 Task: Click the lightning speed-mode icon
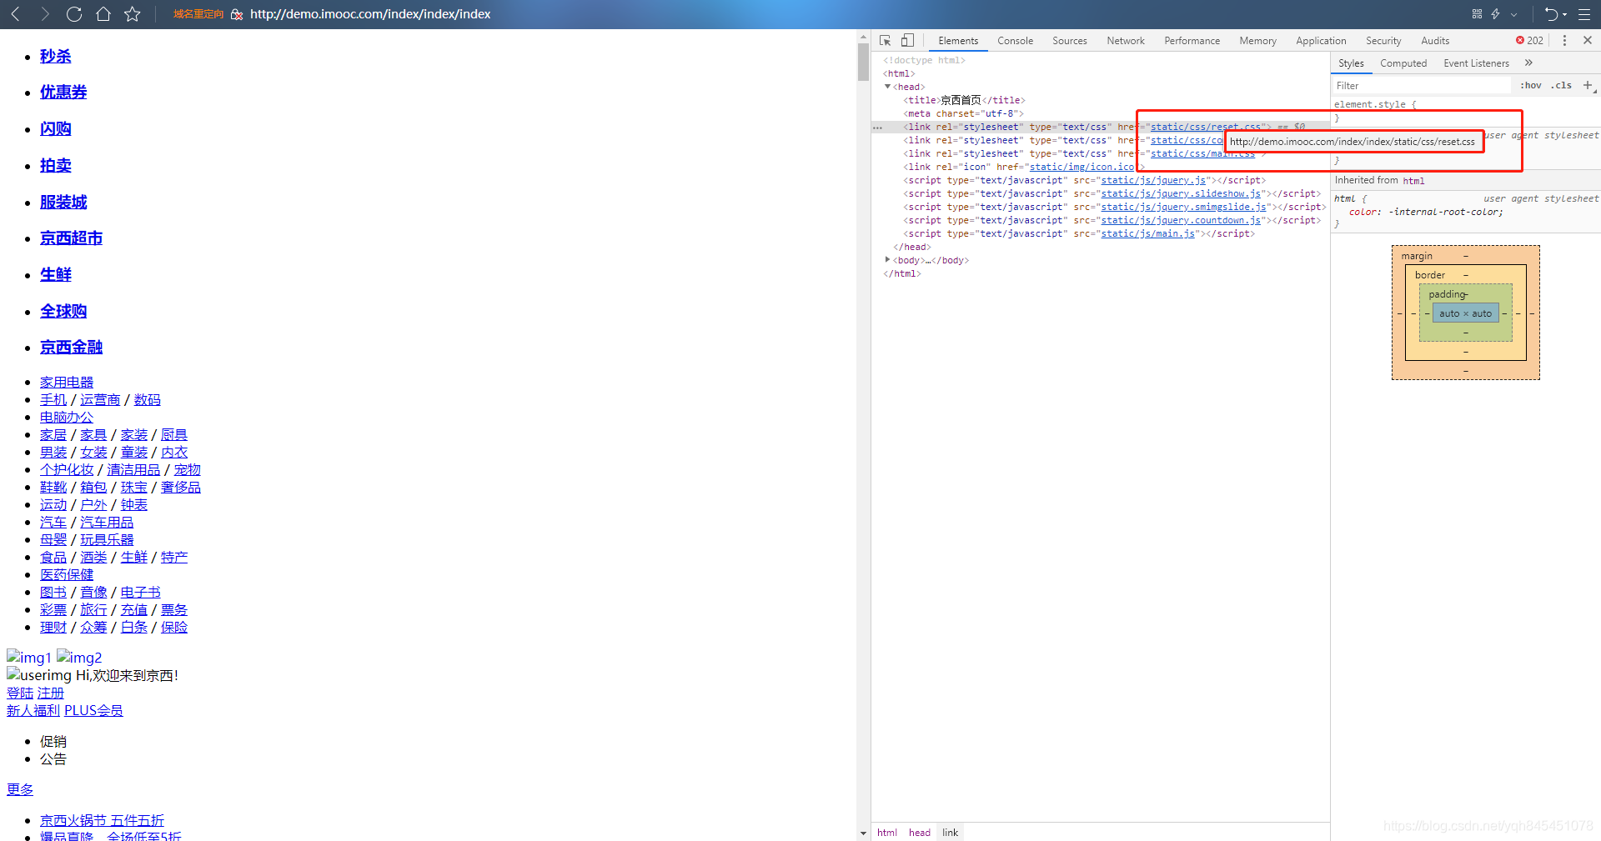tap(1496, 14)
